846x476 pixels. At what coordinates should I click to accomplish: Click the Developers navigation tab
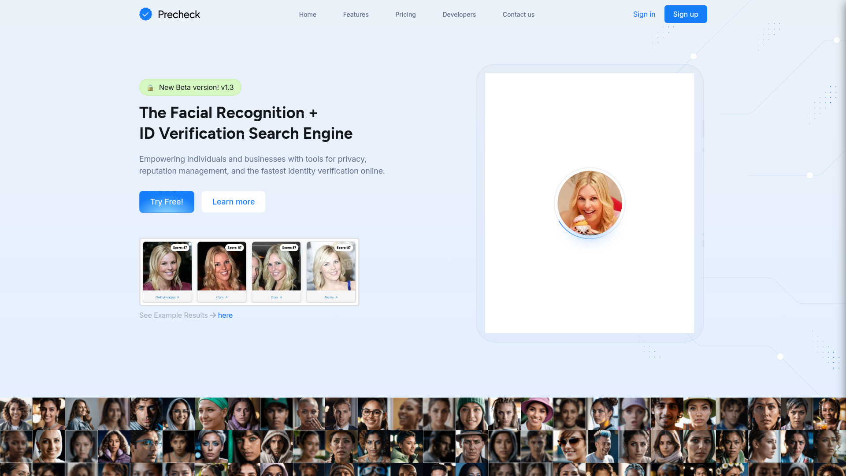coord(459,14)
